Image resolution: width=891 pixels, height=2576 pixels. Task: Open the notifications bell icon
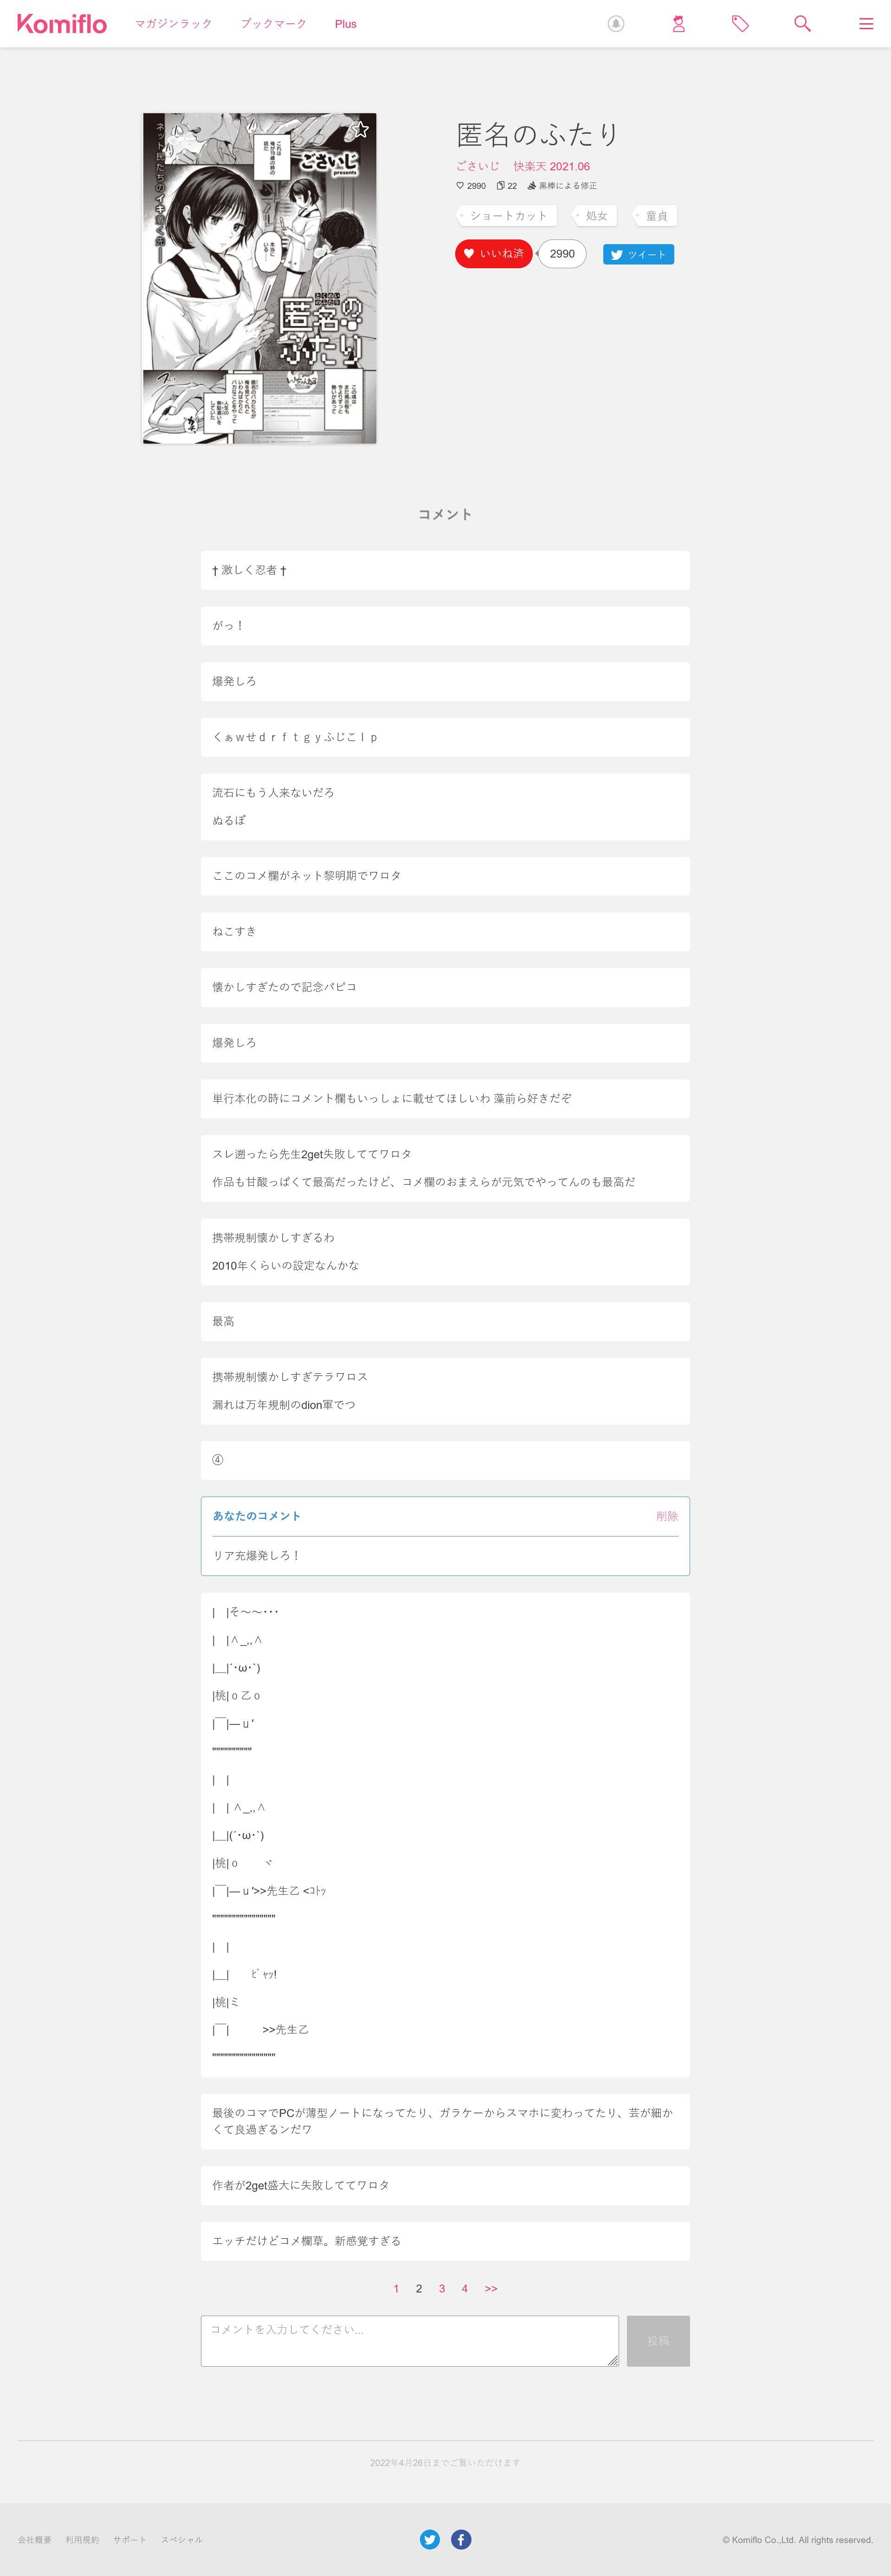pyautogui.click(x=616, y=24)
